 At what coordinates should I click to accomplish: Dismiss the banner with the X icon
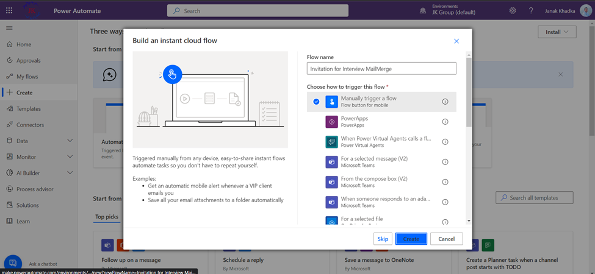(x=560, y=74)
